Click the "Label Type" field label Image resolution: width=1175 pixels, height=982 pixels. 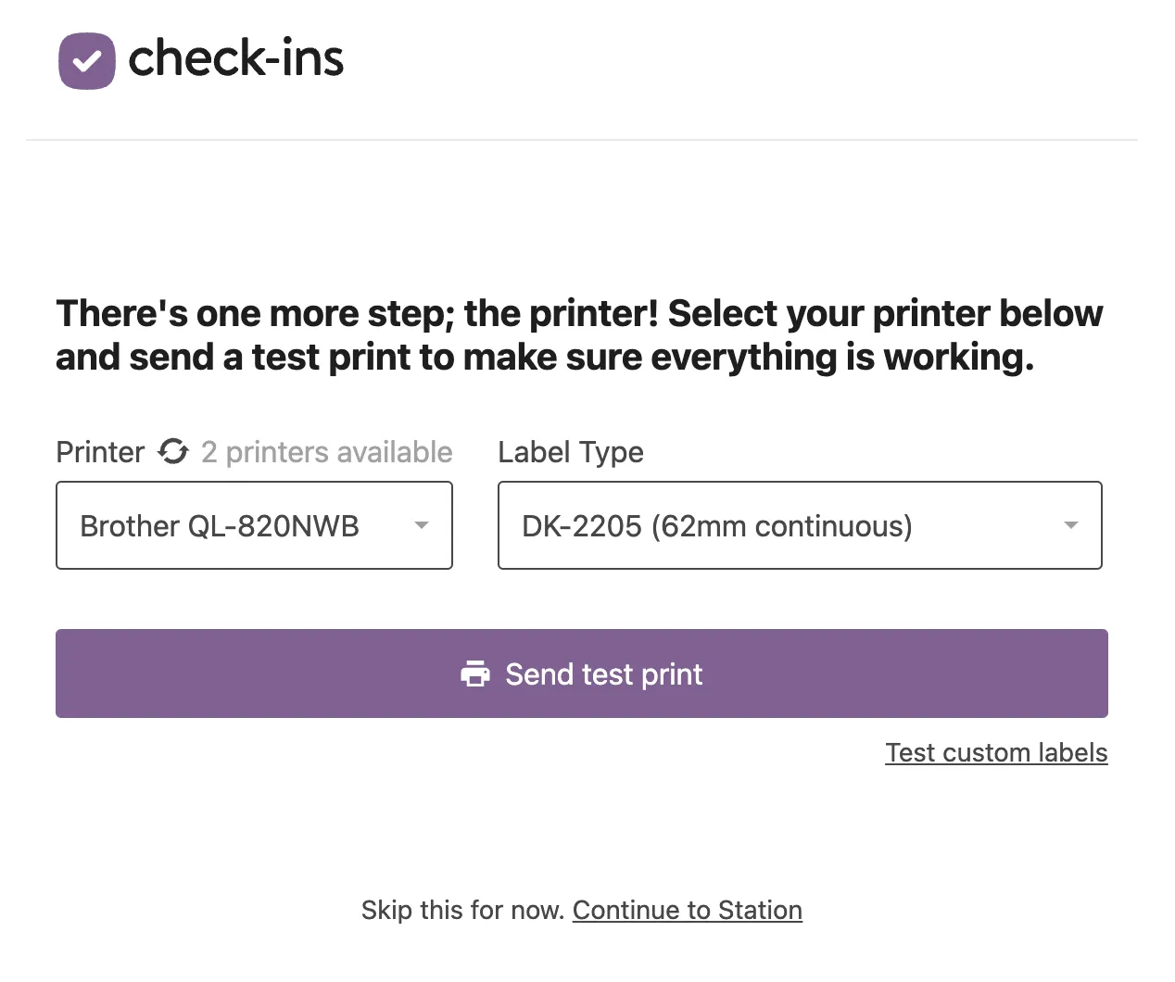[571, 452]
